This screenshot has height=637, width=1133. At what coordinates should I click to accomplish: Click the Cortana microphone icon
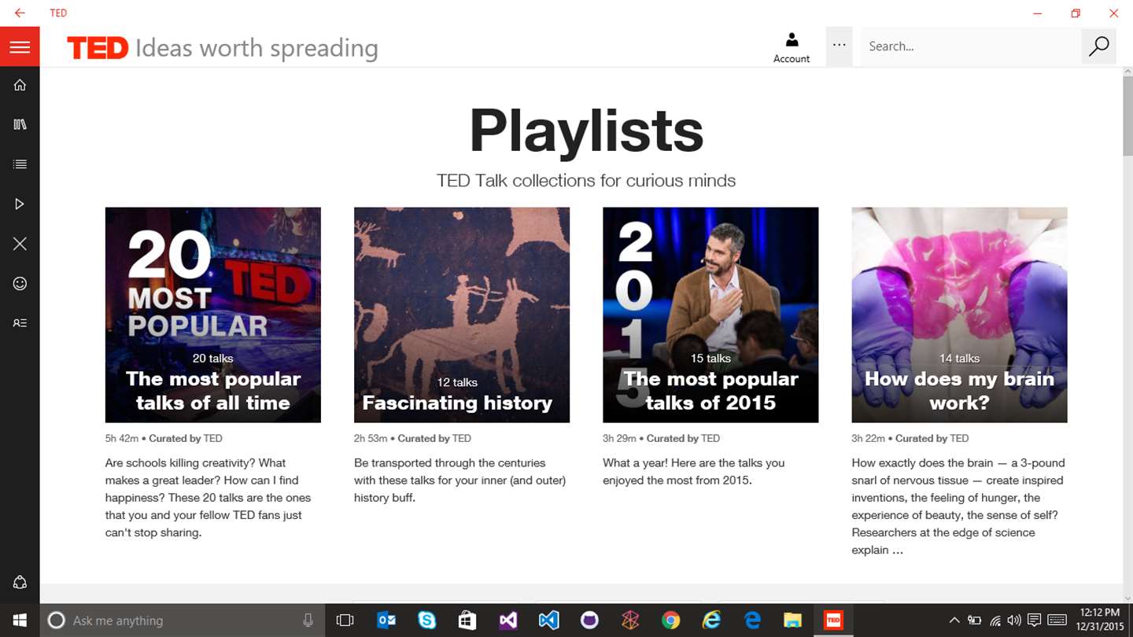tap(308, 620)
